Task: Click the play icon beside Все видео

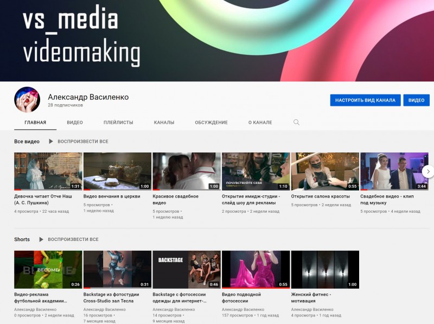Action: tap(50, 141)
